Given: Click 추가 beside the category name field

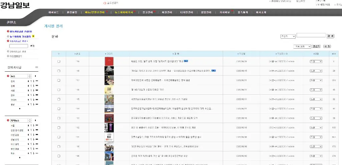Looking at the screenshot, I should [32, 46].
